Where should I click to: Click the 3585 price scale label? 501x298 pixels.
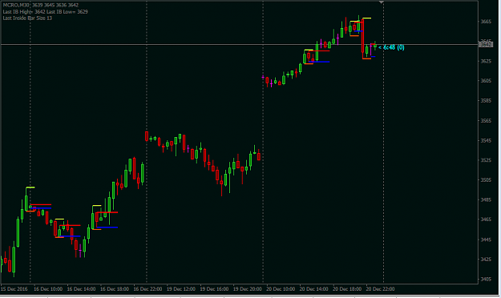[486, 101]
